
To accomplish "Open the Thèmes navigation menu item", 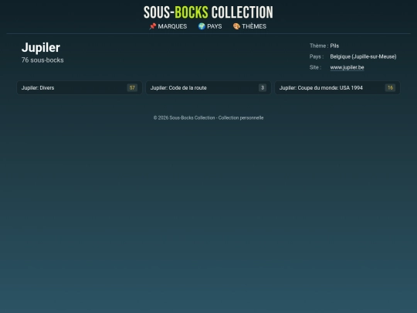I will 249,26.
